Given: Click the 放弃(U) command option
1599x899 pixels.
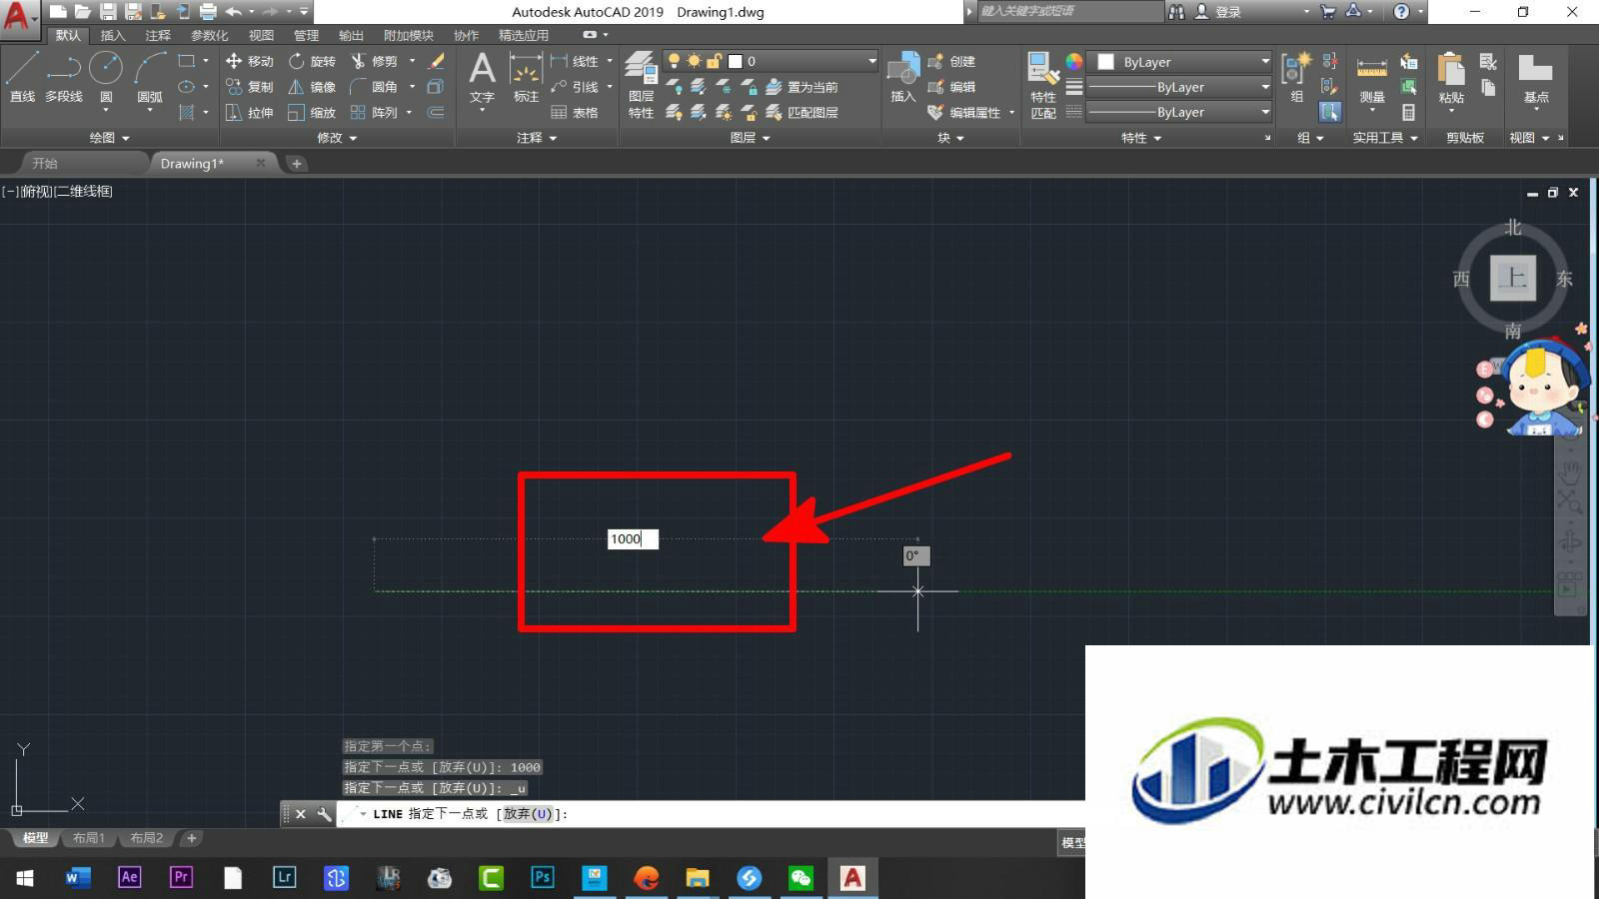Looking at the screenshot, I should 528,814.
